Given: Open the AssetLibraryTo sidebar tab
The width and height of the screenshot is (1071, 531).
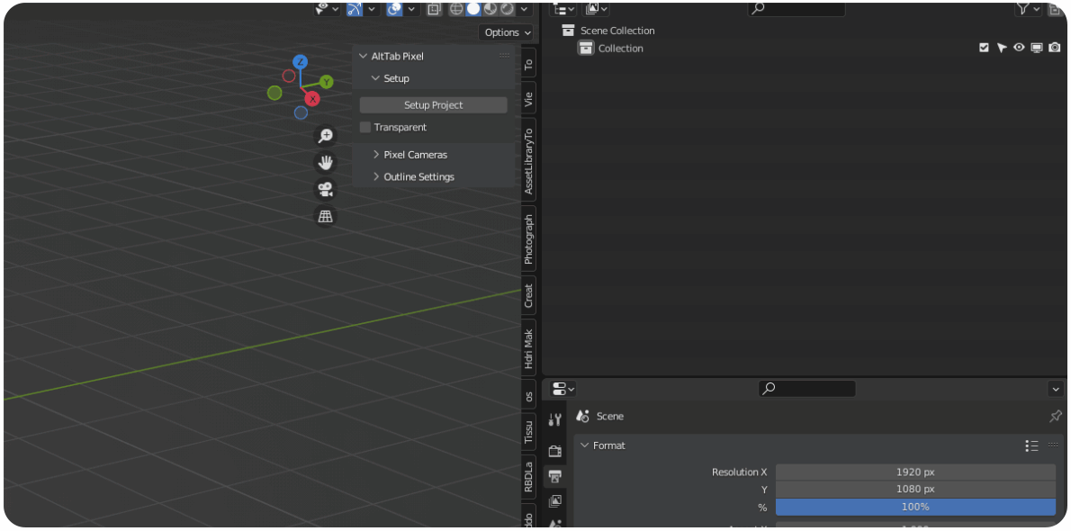Looking at the screenshot, I should pos(528,160).
